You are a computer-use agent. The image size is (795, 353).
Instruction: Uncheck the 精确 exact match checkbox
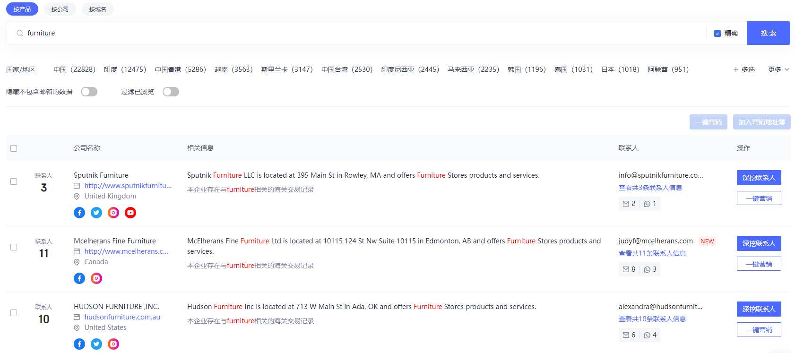click(x=717, y=34)
